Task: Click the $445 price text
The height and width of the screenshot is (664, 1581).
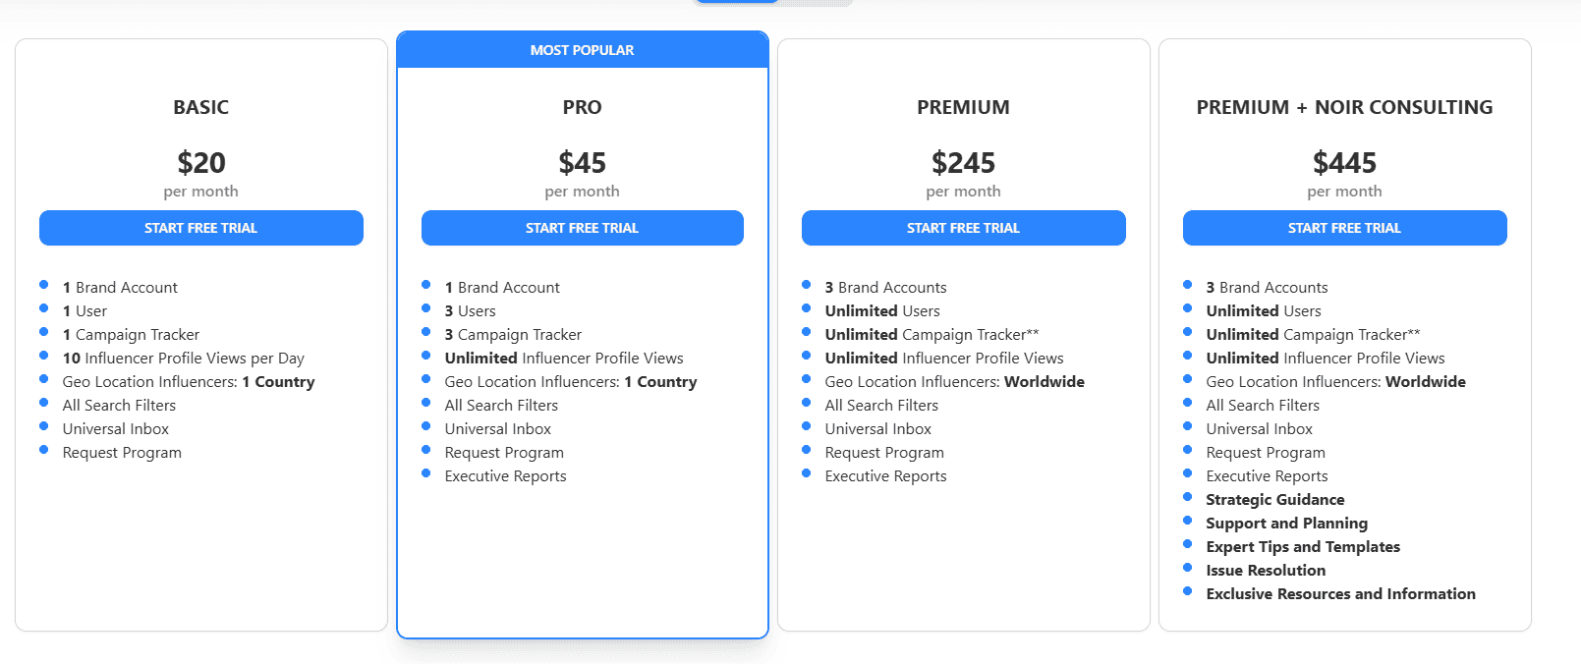Action: tap(1344, 162)
